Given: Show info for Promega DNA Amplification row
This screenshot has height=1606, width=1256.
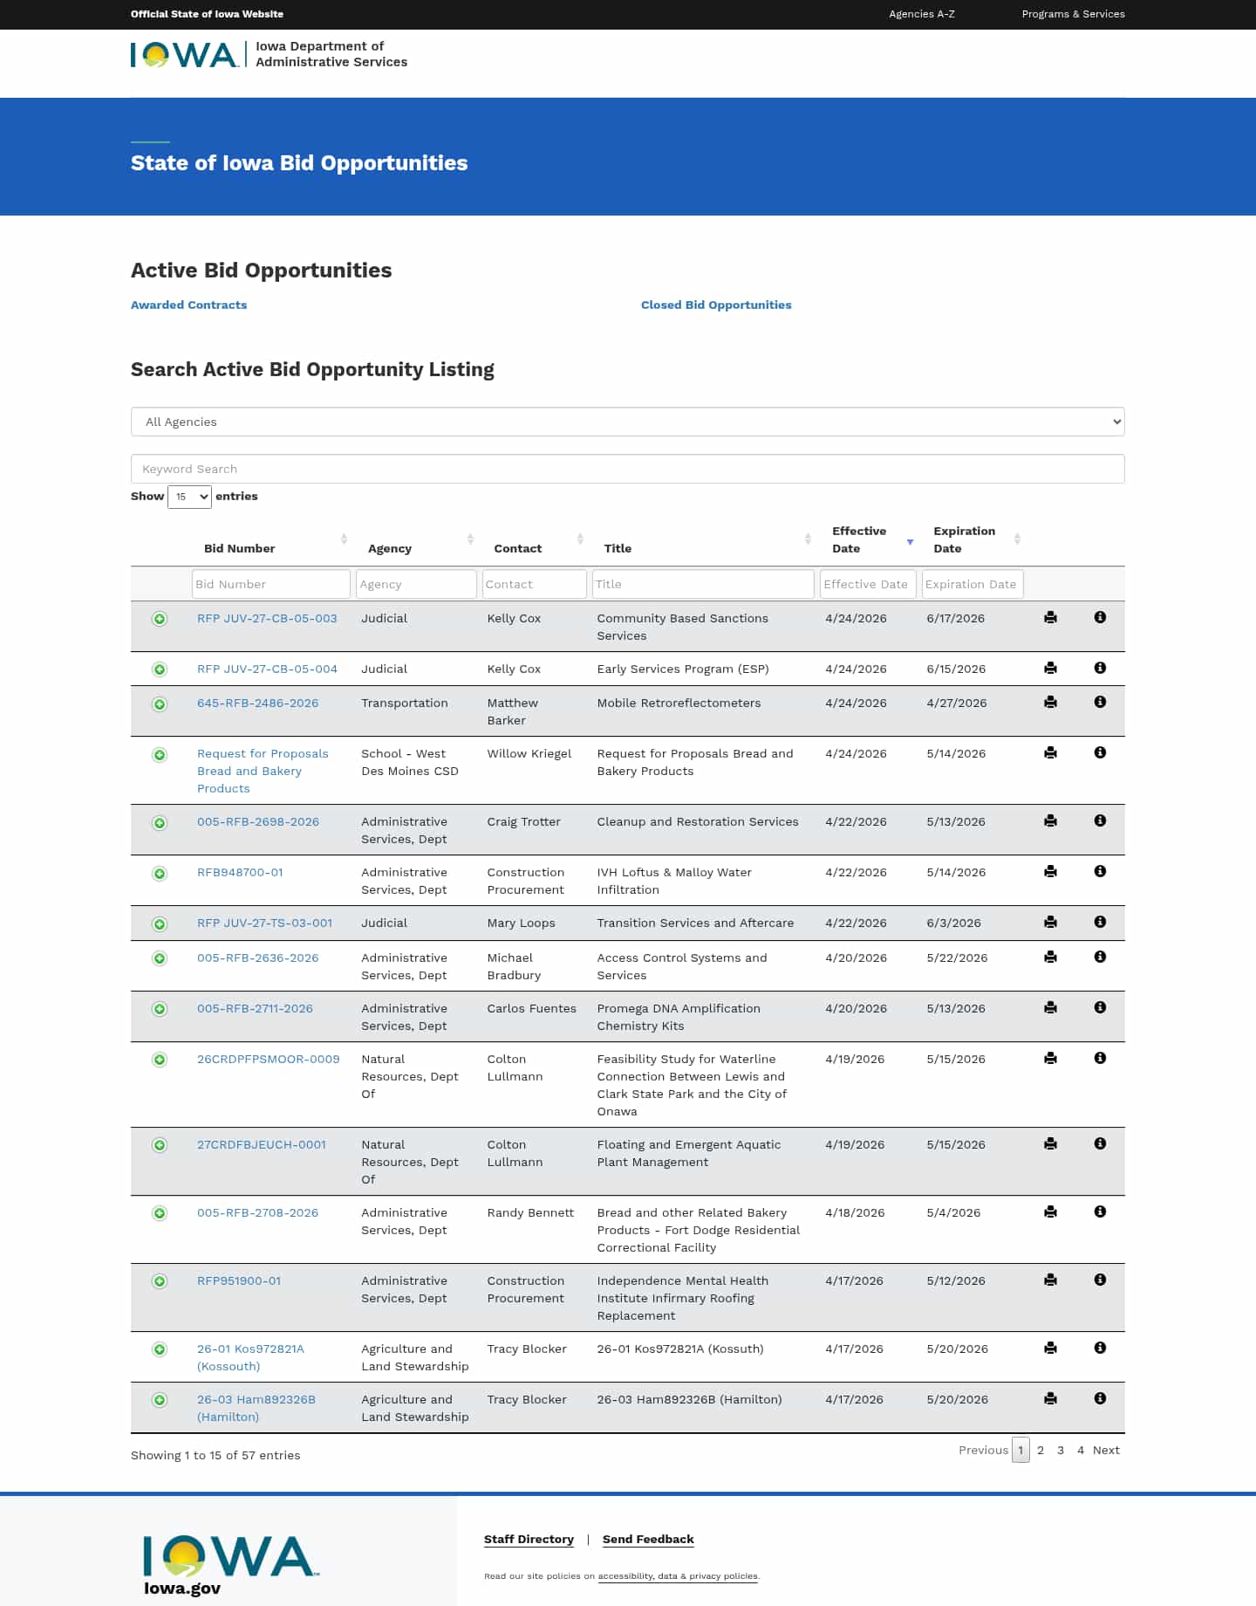Looking at the screenshot, I should pos(1100,1008).
